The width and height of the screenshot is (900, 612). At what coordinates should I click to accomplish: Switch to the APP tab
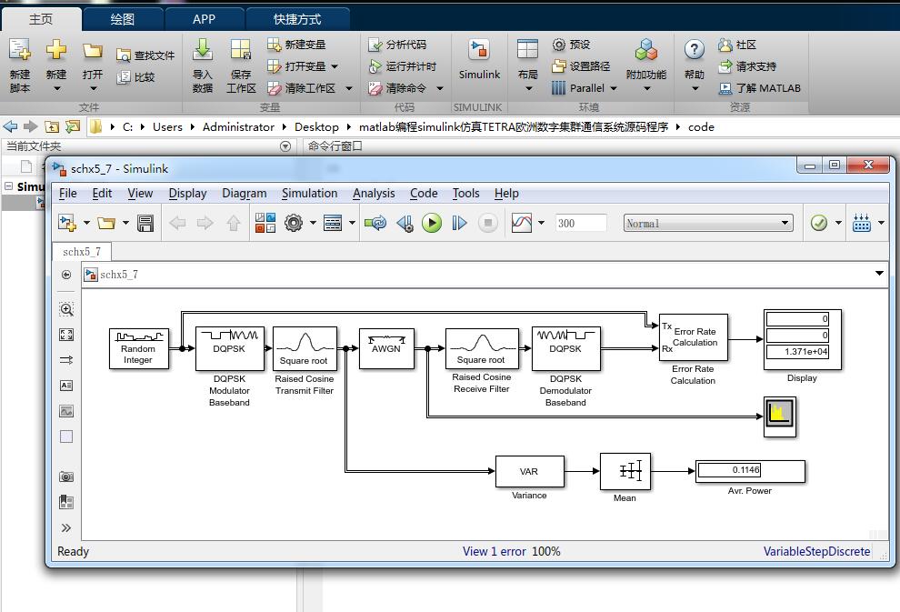click(x=204, y=19)
